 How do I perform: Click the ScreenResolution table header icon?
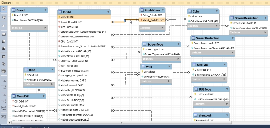click(232, 18)
